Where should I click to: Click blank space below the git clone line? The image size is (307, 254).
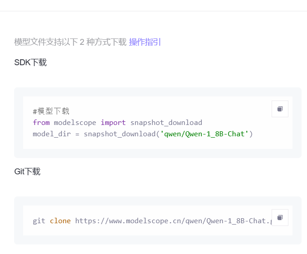click(136, 231)
